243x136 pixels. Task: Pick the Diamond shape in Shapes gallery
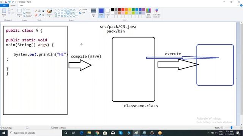59,12
